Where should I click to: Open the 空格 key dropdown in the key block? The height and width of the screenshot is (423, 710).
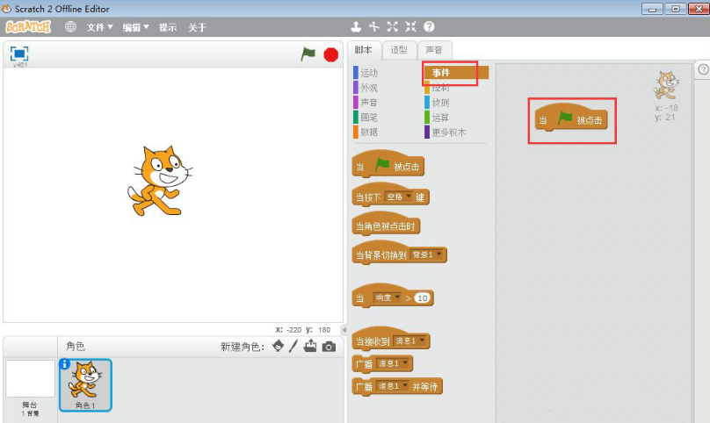[398, 197]
